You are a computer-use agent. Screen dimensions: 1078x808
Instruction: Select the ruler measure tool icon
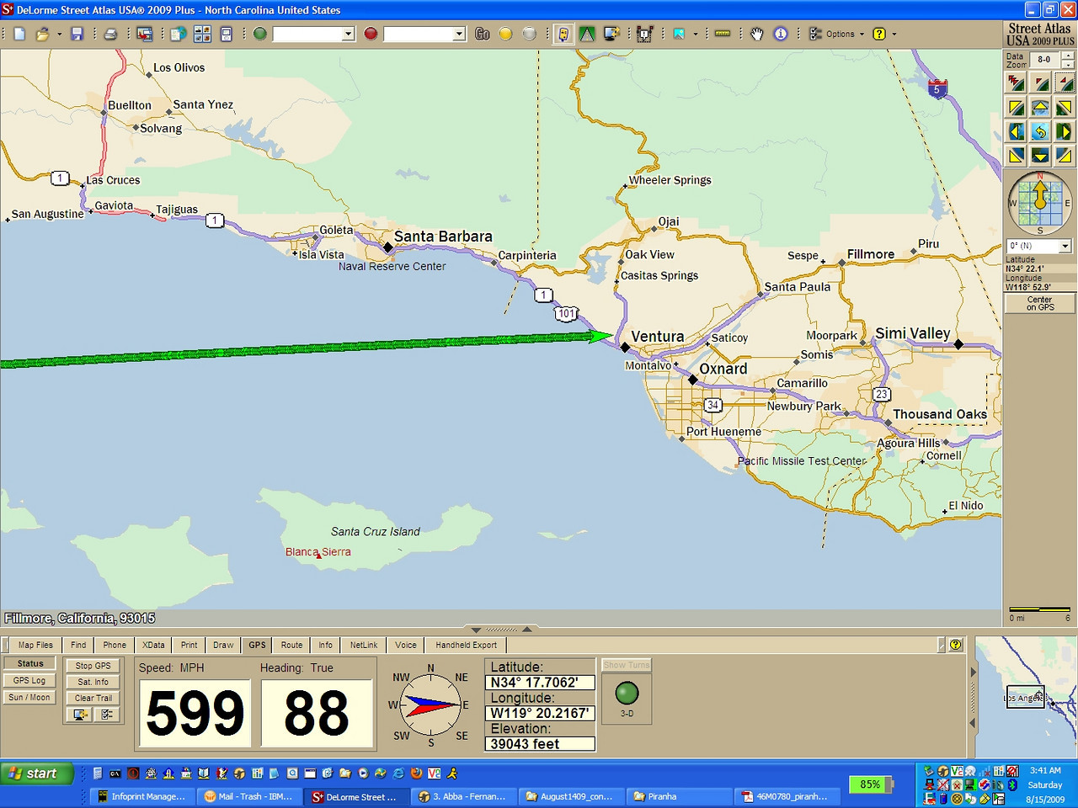[x=723, y=34]
